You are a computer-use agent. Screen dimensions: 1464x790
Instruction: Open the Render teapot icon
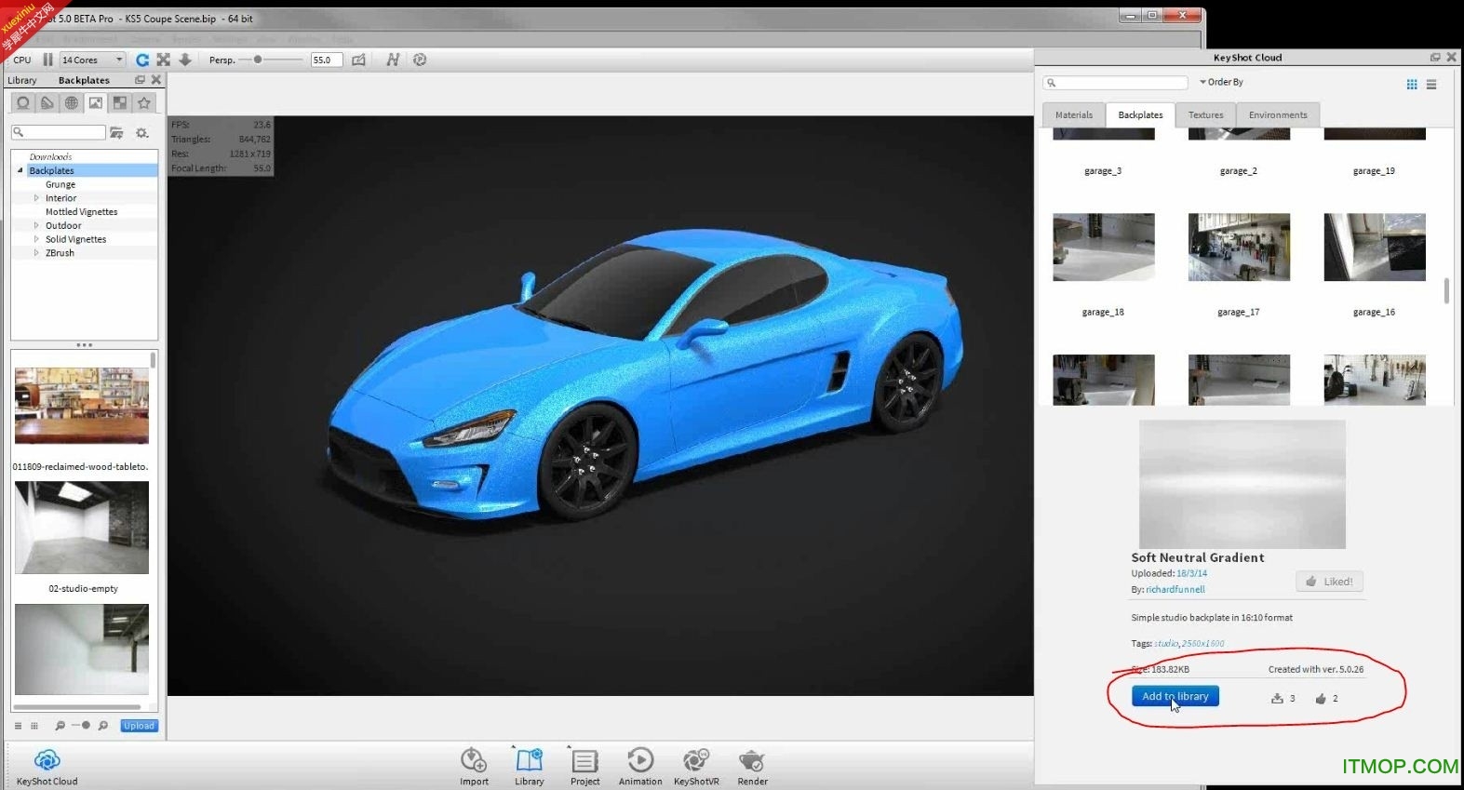[x=752, y=761]
